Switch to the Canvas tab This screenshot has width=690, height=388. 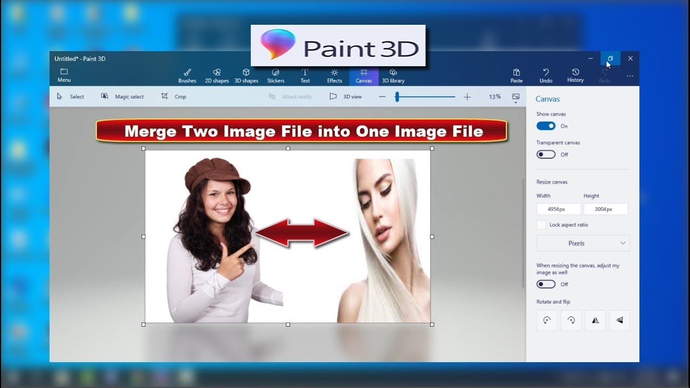coord(364,75)
